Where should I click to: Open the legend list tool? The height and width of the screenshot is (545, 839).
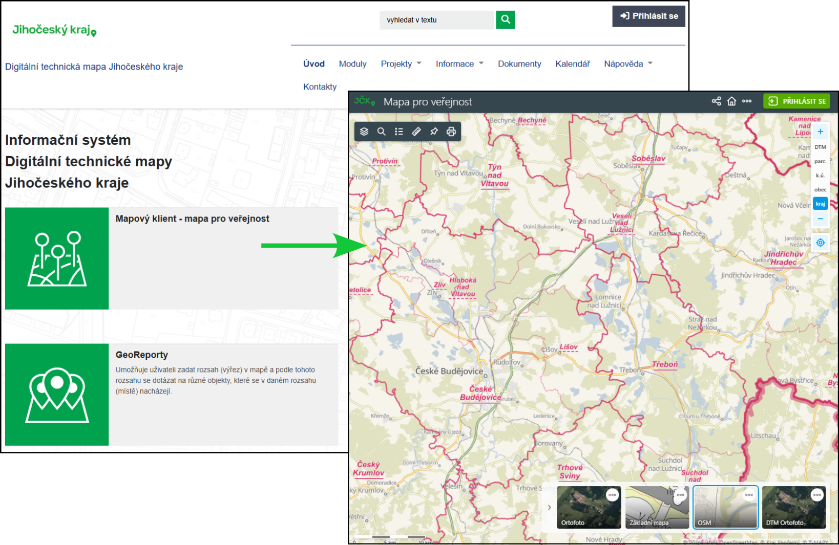(x=399, y=132)
